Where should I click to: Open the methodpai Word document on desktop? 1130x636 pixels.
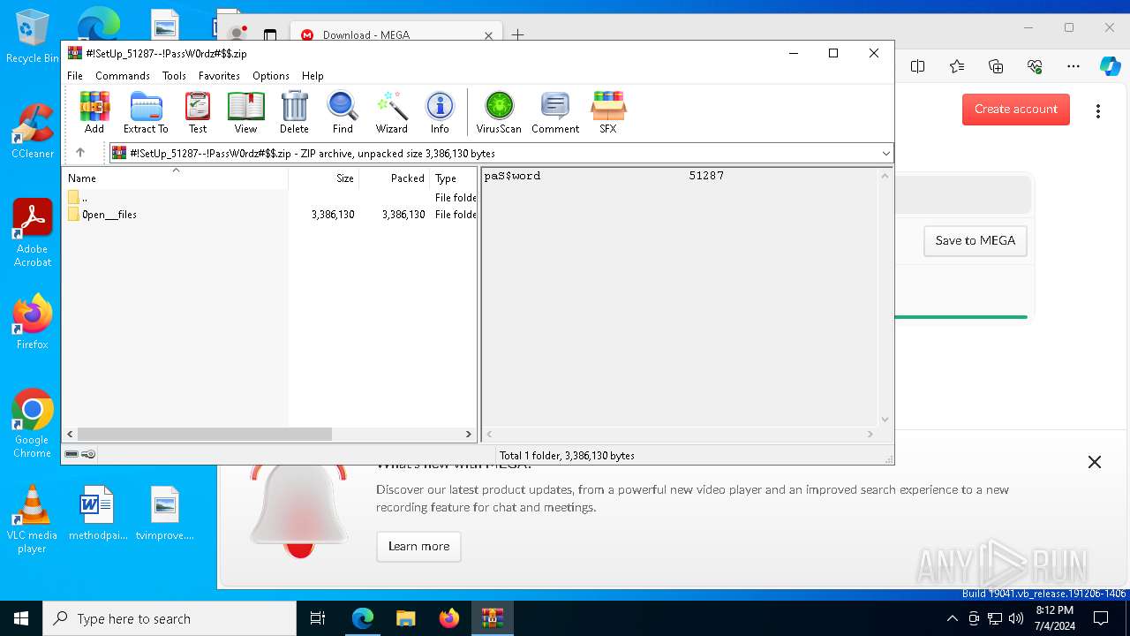tap(96, 513)
